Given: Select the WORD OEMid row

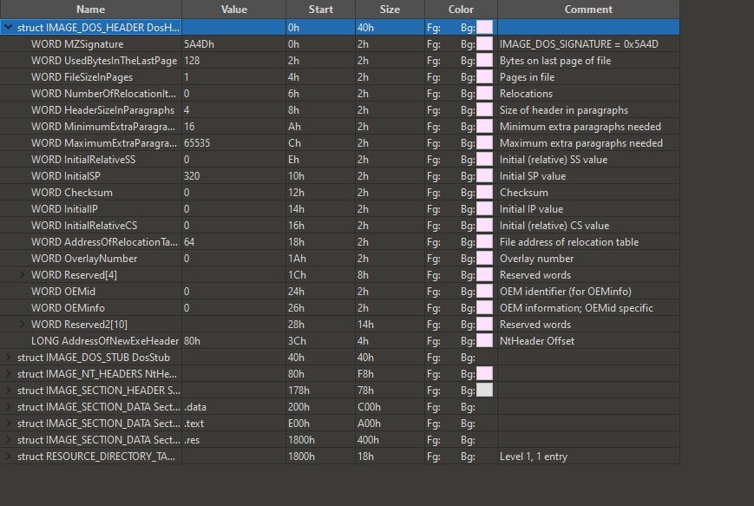Looking at the screenshot, I should [x=339, y=292].
